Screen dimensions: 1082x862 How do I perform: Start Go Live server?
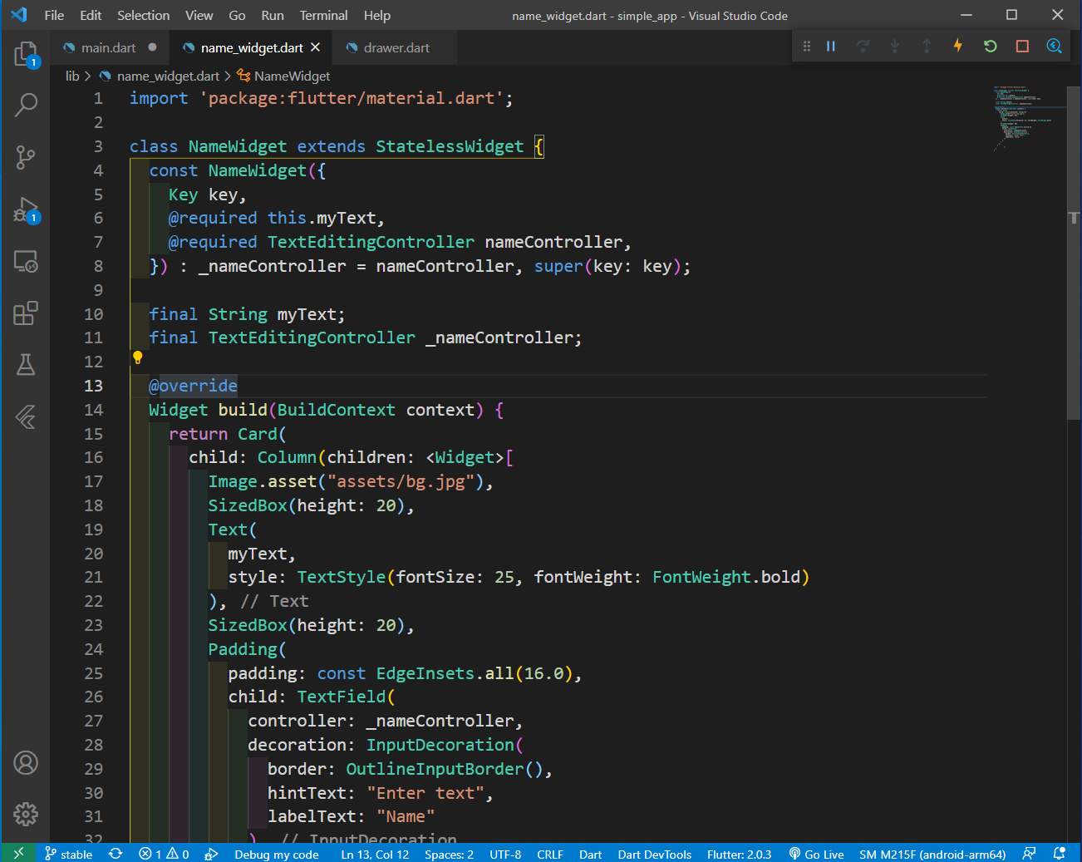pyautogui.click(x=816, y=854)
